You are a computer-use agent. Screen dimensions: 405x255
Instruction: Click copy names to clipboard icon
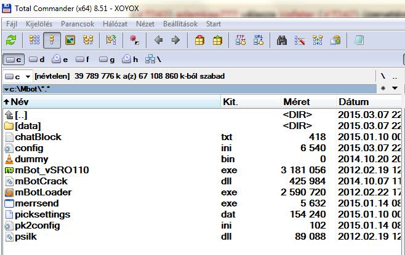click(335, 40)
